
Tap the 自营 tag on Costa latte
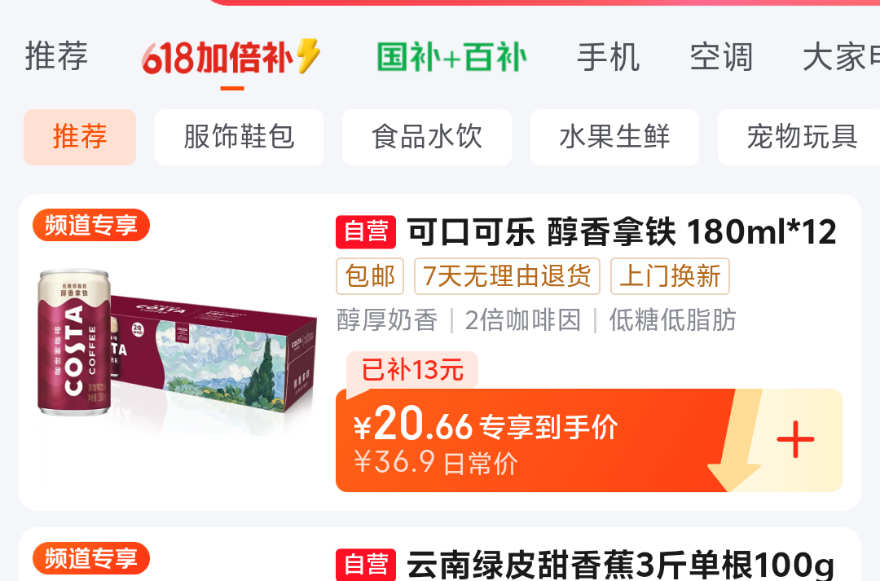366,232
